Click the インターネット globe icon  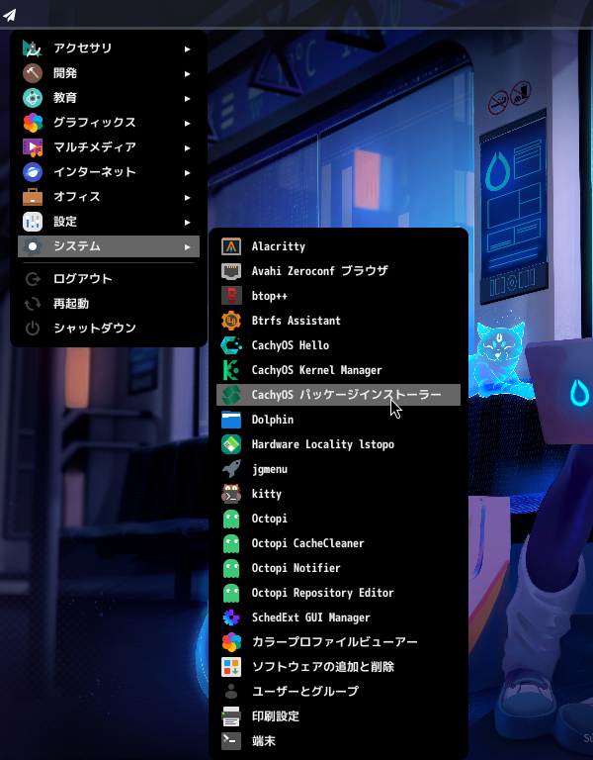[33, 172]
